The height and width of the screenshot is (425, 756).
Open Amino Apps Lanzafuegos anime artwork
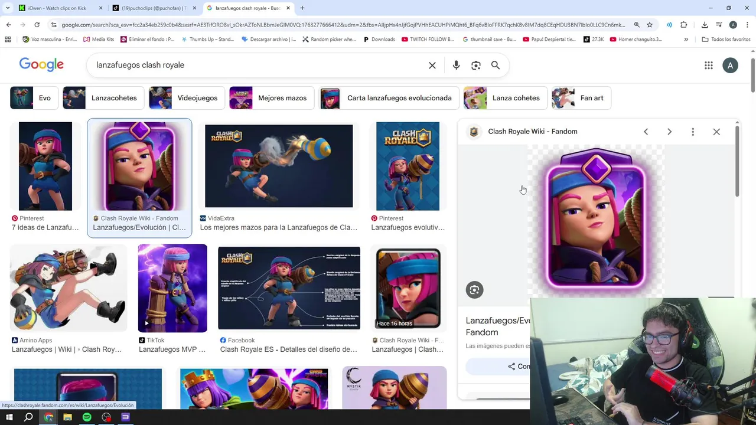(x=69, y=288)
